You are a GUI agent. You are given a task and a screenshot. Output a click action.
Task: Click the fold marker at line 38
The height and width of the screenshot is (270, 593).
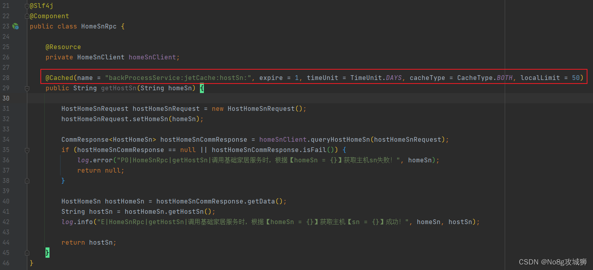tap(27, 181)
